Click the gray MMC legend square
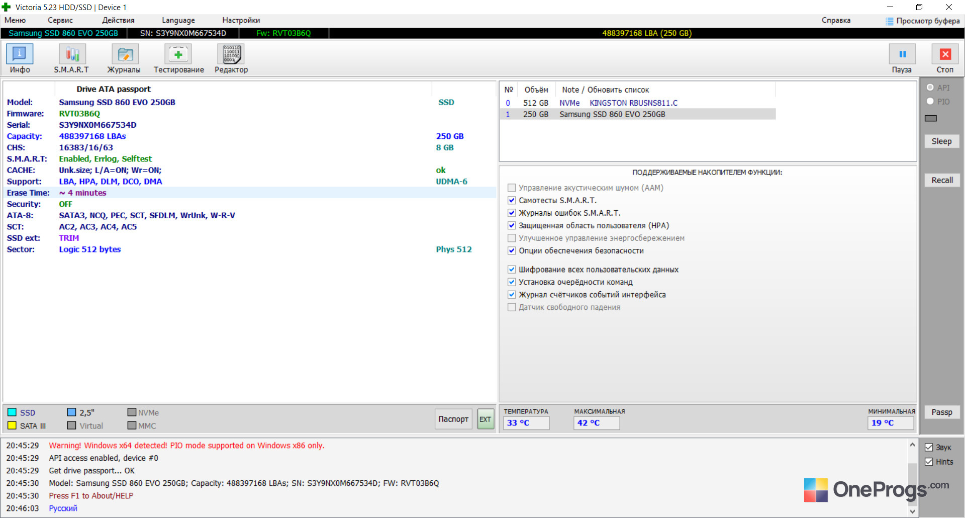The width and height of the screenshot is (965, 518). click(132, 425)
